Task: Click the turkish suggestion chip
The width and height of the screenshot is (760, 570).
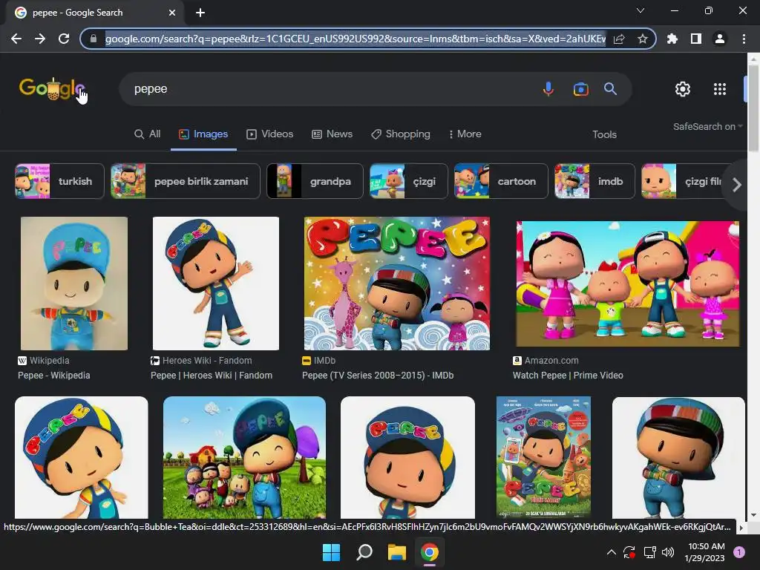Action: [x=59, y=181]
